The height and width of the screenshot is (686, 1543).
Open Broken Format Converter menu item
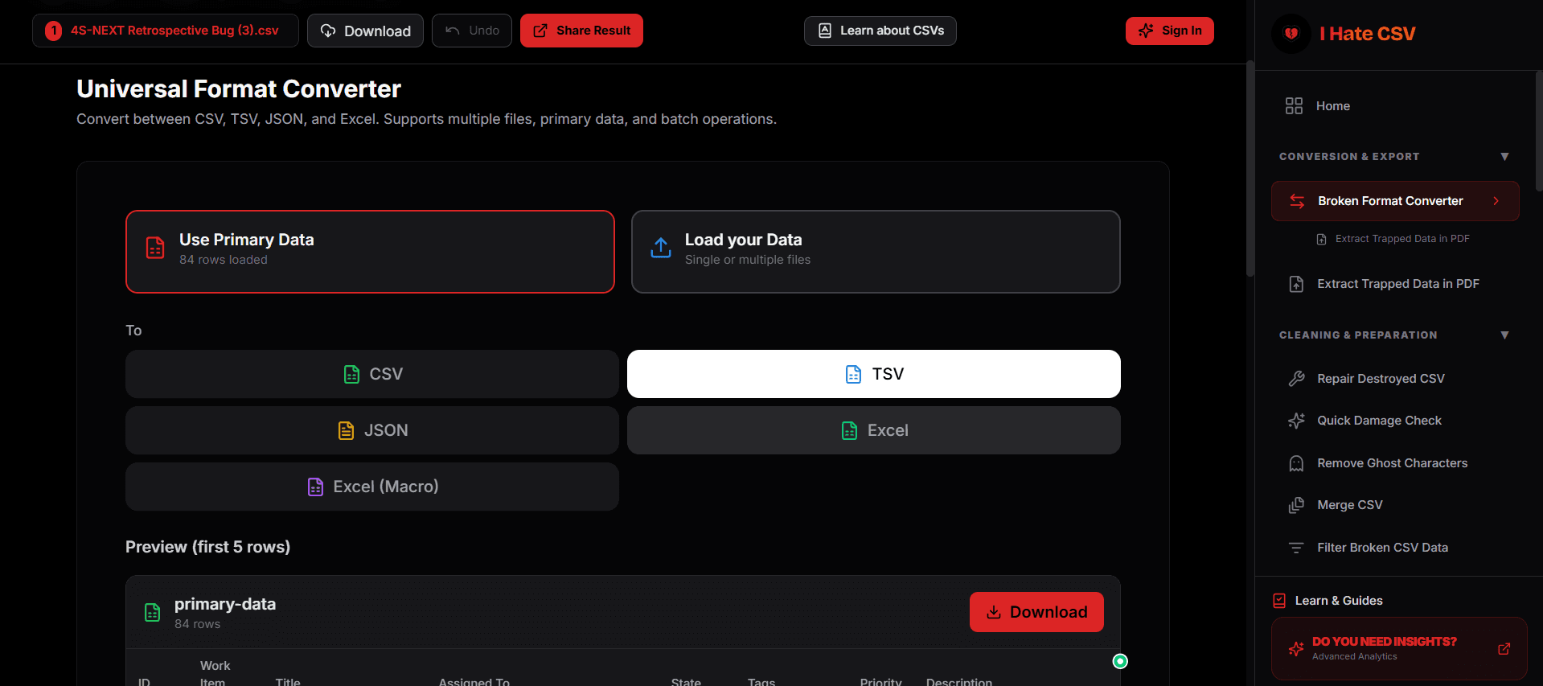coord(1395,201)
